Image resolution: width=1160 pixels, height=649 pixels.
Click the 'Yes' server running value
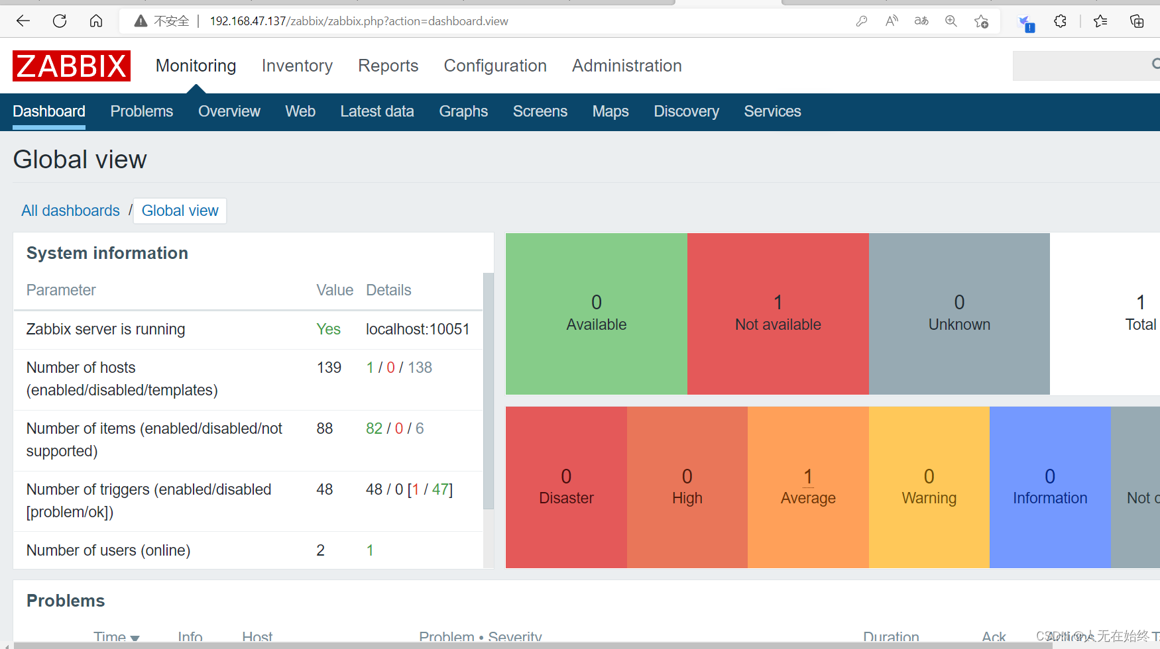(x=328, y=329)
